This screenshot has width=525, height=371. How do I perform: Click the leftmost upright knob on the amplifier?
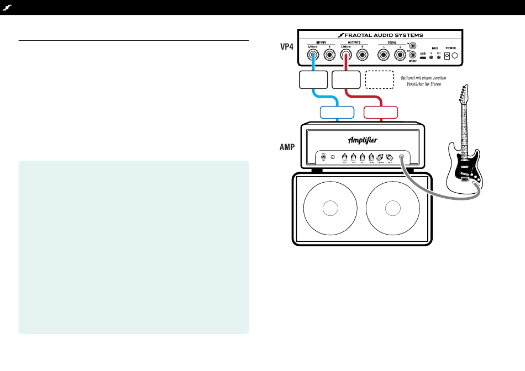click(344, 157)
